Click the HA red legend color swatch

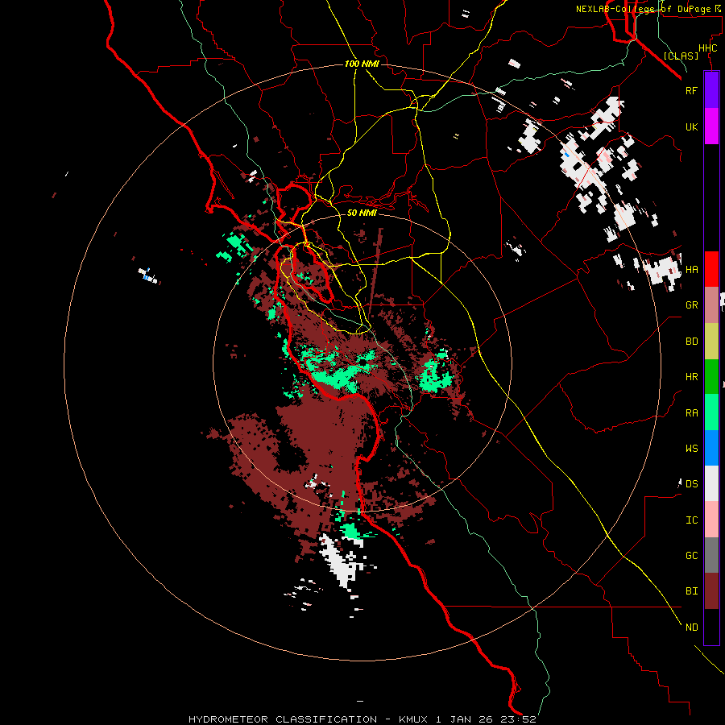[x=711, y=269]
